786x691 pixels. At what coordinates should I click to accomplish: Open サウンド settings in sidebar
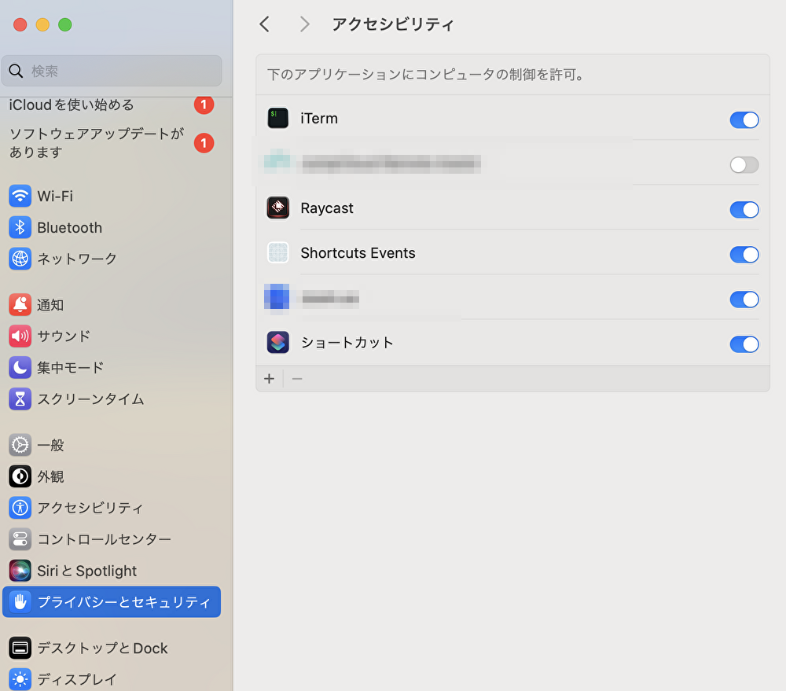click(x=112, y=336)
